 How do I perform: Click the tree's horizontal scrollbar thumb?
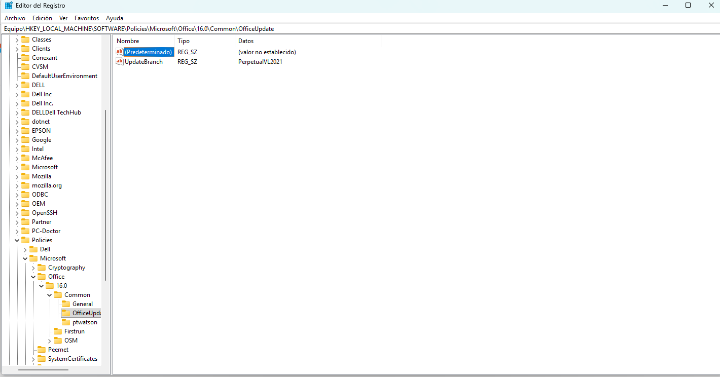point(36,370)
